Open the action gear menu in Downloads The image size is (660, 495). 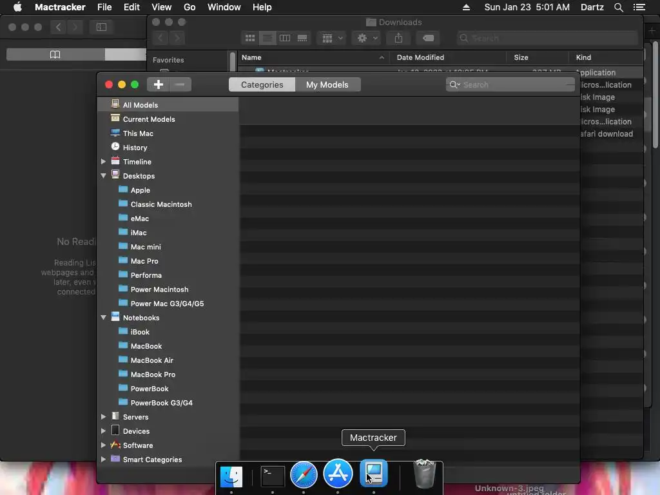pos(367,38)
